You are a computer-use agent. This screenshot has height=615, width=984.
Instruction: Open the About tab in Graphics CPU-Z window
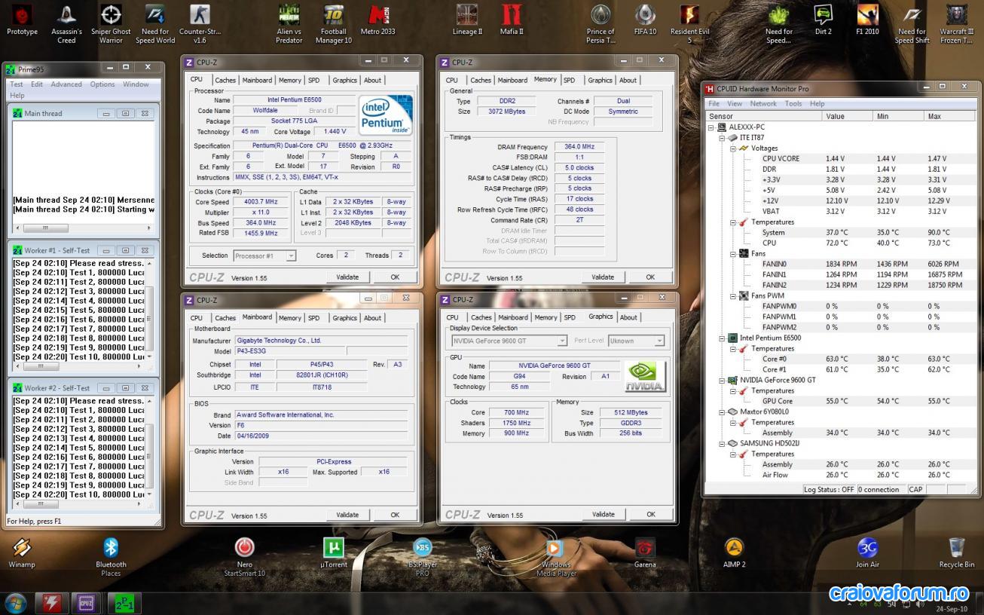click(628, 317)
